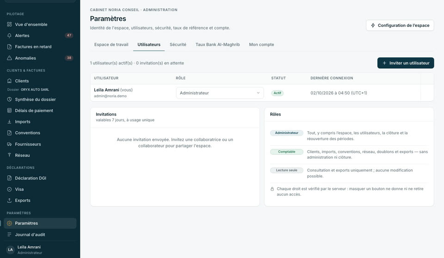Image resolution: width=444 pixels, height=258 pixels.
Task: Open the Sécurité tab
Action: 178,44
